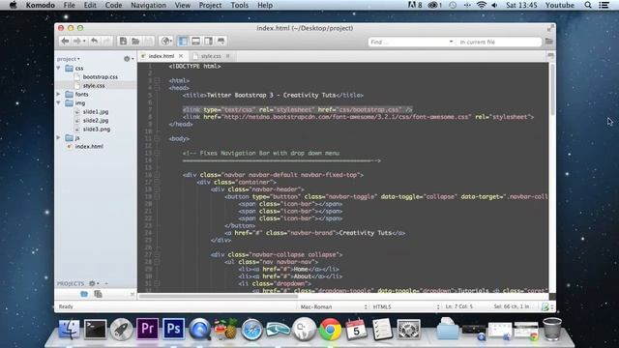The width and height of the screenshot is (619, 348).
Task: Open the File menu
Action: [x=69, y=5]
